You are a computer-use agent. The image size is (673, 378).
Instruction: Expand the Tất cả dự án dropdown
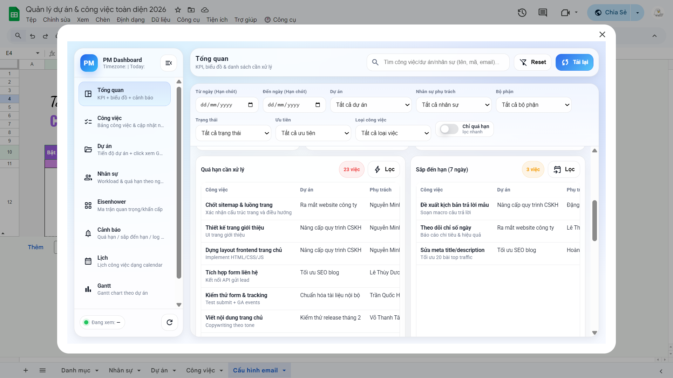(371, 105)
